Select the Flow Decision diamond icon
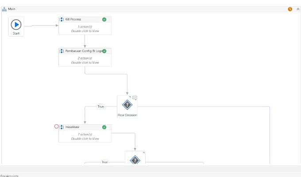This screenshot has height=177, width=301. [127, 105]
